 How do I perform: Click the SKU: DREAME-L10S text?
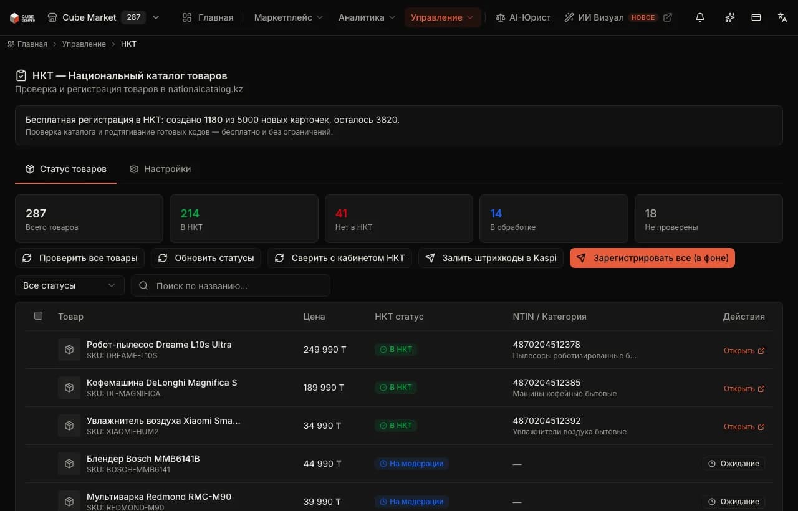[x=122, y=356]
